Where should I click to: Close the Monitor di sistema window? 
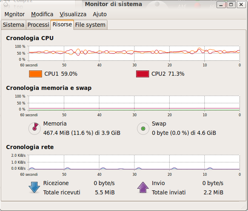pos(241,4)
